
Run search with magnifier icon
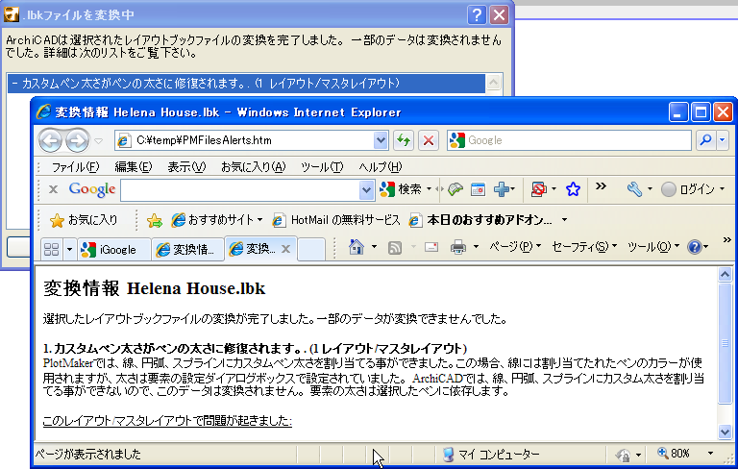705,140
